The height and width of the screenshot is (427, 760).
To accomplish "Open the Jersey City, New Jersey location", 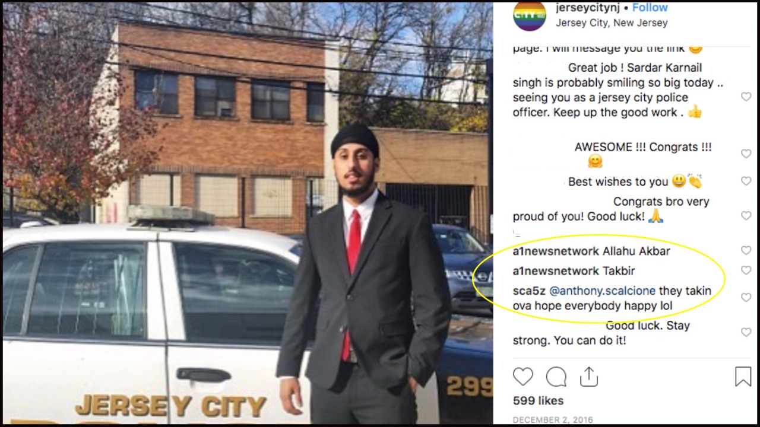I will pyautogui.click(x=612, y=23).
